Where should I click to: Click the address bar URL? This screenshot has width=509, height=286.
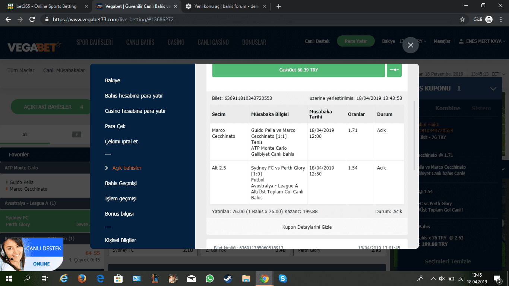(113, 19)
